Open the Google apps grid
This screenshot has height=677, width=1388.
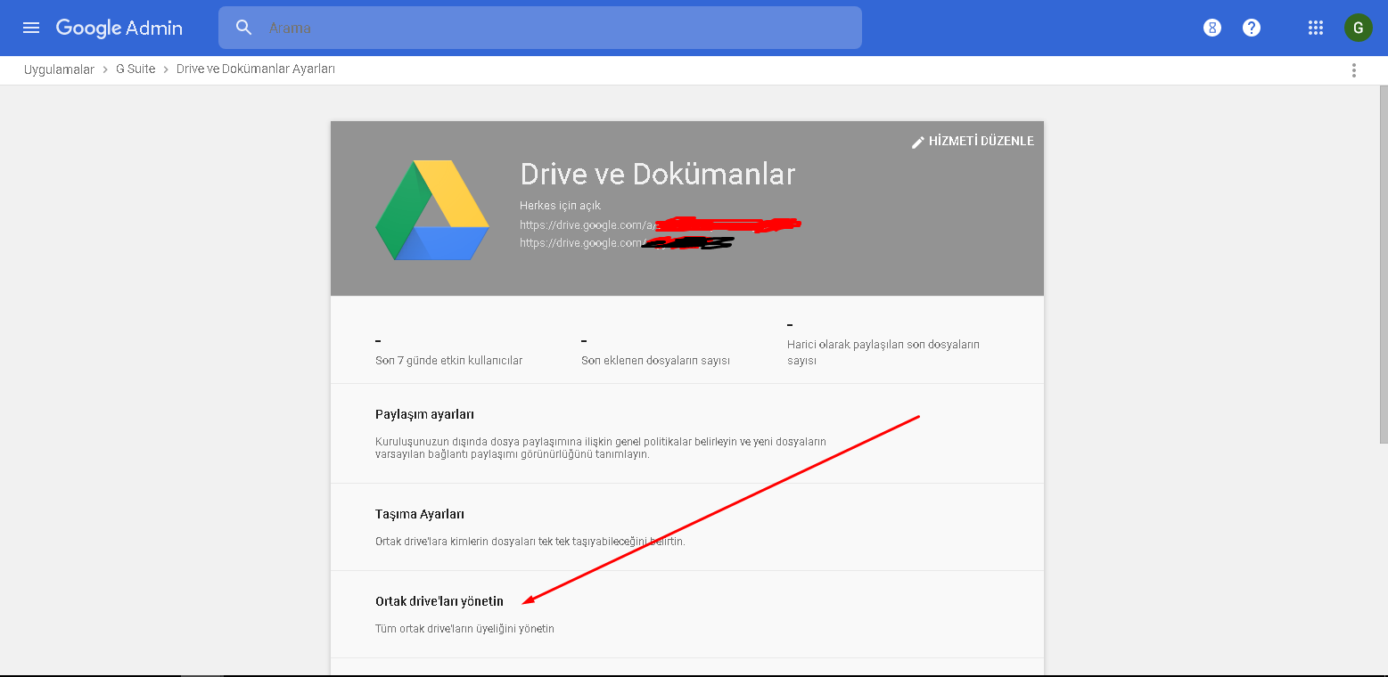coord(1316,28)
